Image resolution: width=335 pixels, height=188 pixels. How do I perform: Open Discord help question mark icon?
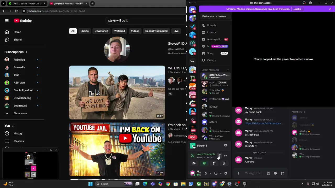click(x=310, y=3)
